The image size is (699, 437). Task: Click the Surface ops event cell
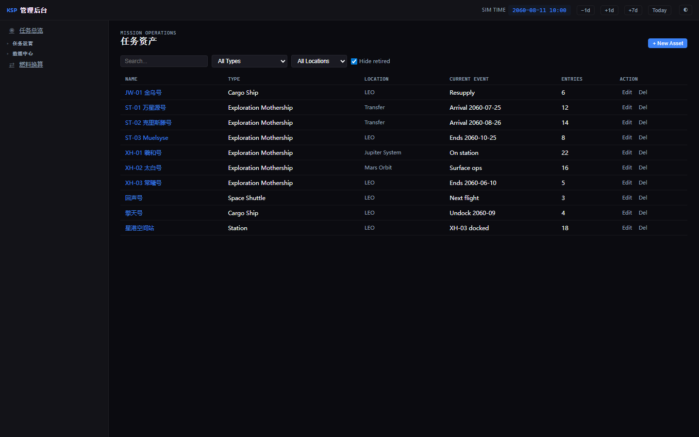[466, 168]
